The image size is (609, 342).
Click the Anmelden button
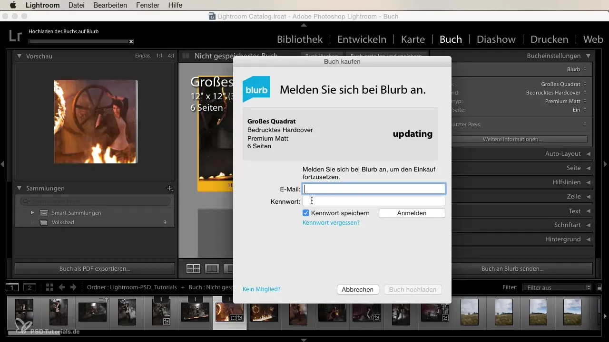tap(412, 213)
